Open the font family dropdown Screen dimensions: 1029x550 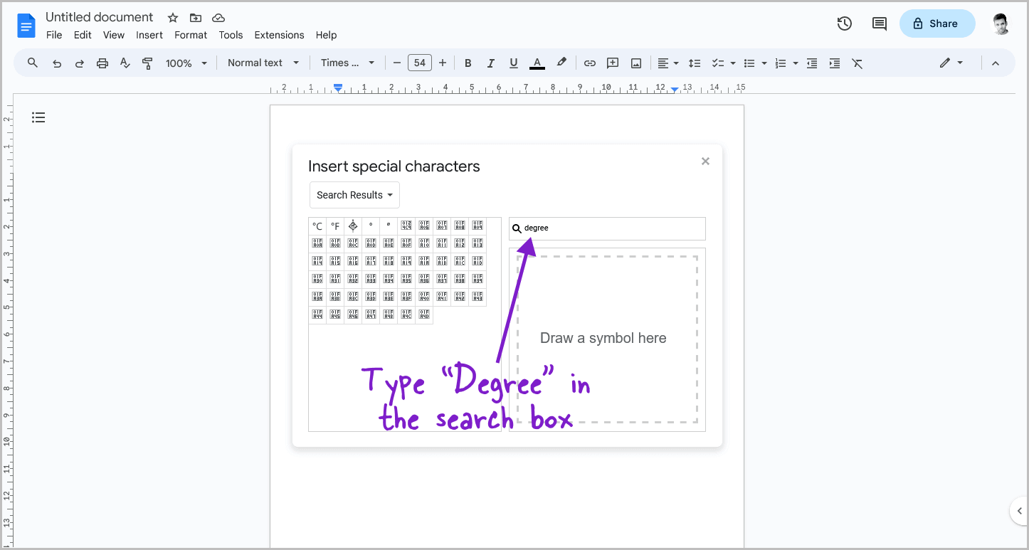tap(347, 63)
